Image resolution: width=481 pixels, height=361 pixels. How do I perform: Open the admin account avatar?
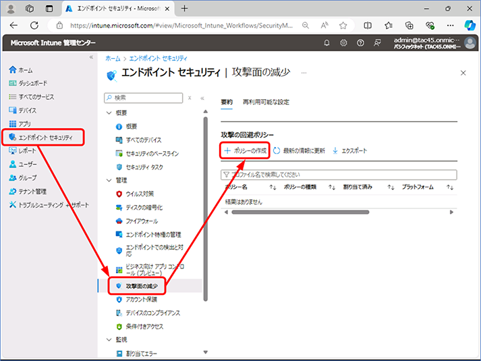click(x=470, y=43)
